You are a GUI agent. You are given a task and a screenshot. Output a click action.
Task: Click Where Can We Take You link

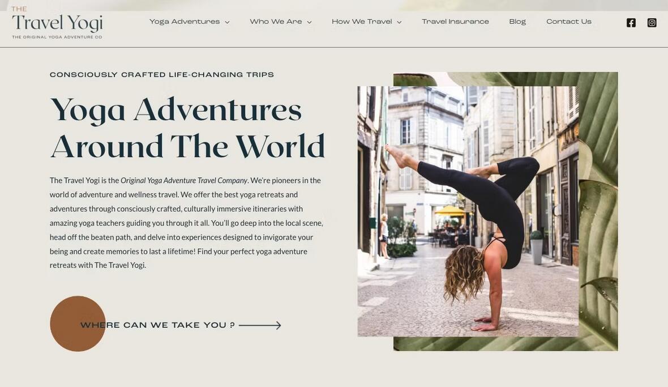[157, 325]
